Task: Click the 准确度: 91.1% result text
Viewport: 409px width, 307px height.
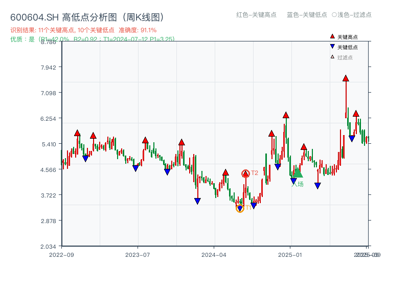Action: coord(137,29)
